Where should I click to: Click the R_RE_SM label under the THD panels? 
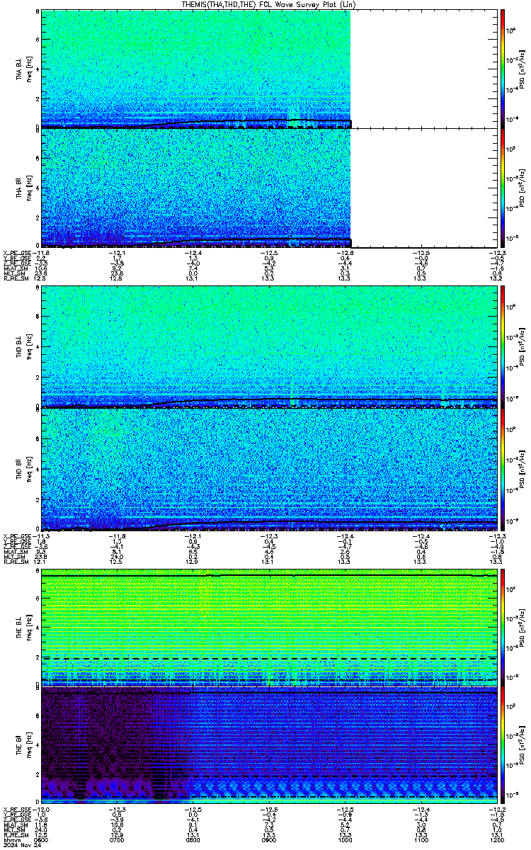click(x=16, y=560)
